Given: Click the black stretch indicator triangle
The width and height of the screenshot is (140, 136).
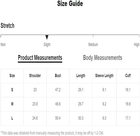Looking at the screenshot, I should point(47,37).
